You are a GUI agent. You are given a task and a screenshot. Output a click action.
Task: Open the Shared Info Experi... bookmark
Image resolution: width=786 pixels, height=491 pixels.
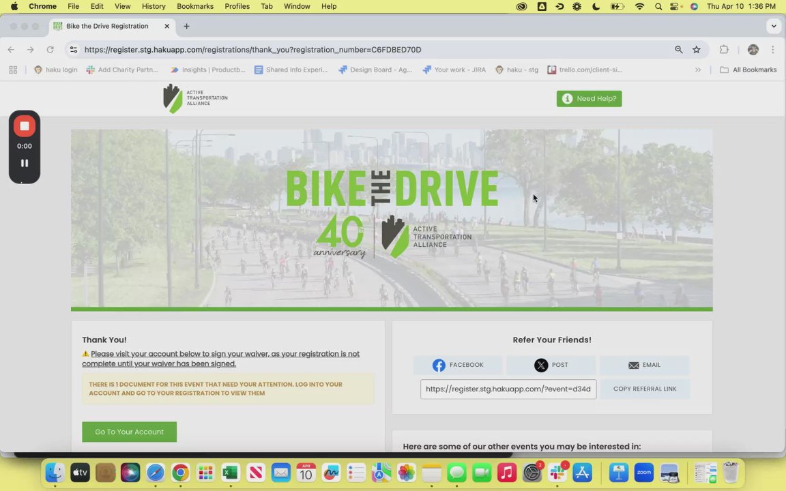[291, 70]
